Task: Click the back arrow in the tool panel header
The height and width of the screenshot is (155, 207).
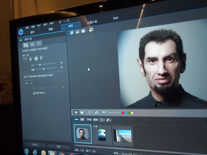Action: pyautogui.click(x=21, y=40)
